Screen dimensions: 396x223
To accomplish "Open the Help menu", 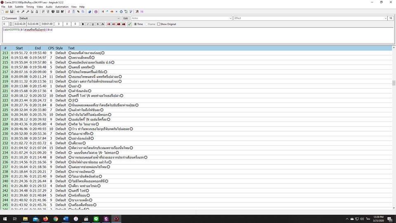I will [x=82, y=7].
